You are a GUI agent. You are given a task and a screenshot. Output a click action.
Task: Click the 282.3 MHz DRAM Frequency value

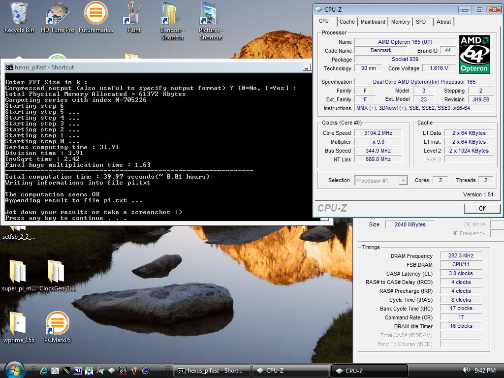(461, 255)
